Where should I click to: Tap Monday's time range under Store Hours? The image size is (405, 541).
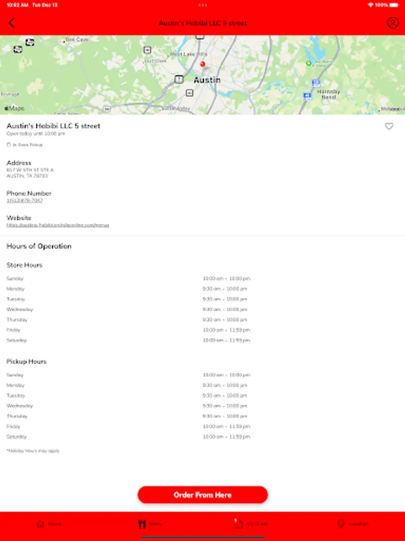point(225,289)
